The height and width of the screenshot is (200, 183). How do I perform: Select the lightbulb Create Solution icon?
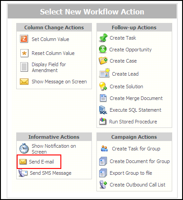coord(103,86)
